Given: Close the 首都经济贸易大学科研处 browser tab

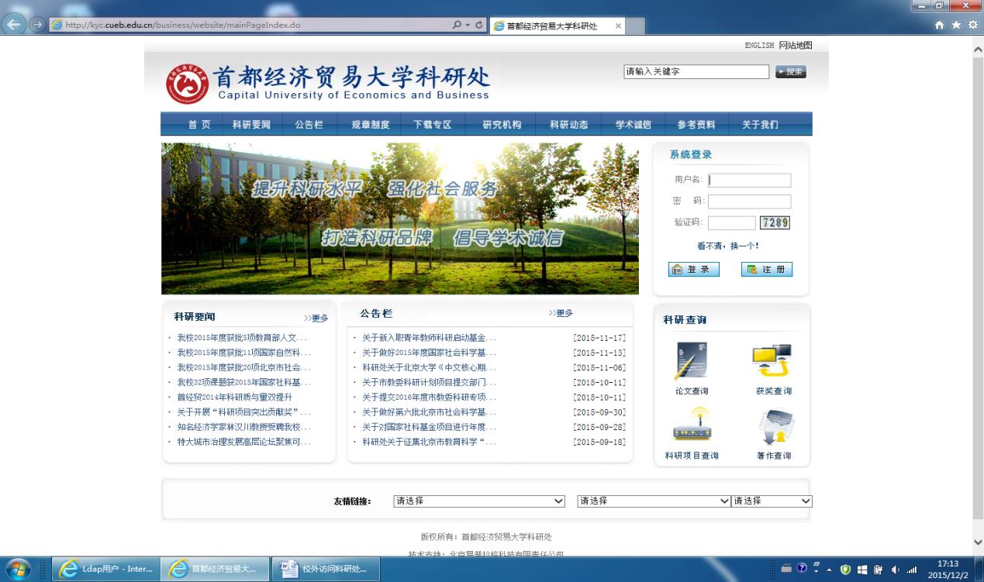Looking at the screenshot, I should [618, 26].
